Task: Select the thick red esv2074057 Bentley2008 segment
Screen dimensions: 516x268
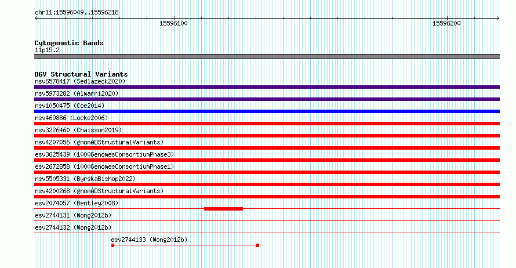Action: point(223,209)
